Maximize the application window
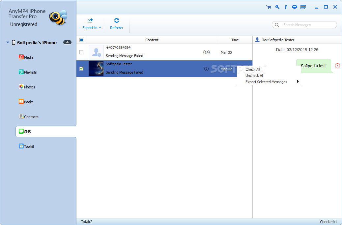Viewport: 342px width, 225px height. [x=326, y=7]
